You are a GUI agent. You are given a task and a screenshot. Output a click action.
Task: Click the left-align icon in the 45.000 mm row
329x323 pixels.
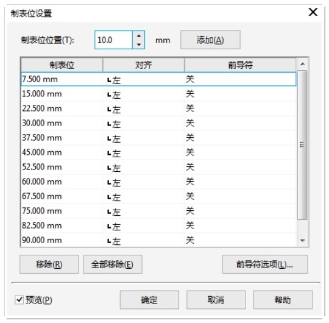[109, 154]
